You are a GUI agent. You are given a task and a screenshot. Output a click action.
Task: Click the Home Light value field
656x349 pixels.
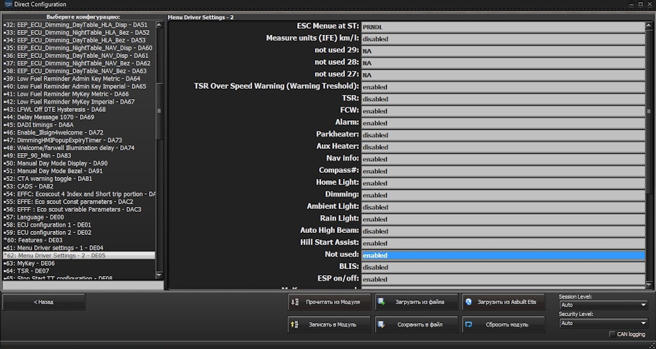pyautogui.click(x=503, y=183)
